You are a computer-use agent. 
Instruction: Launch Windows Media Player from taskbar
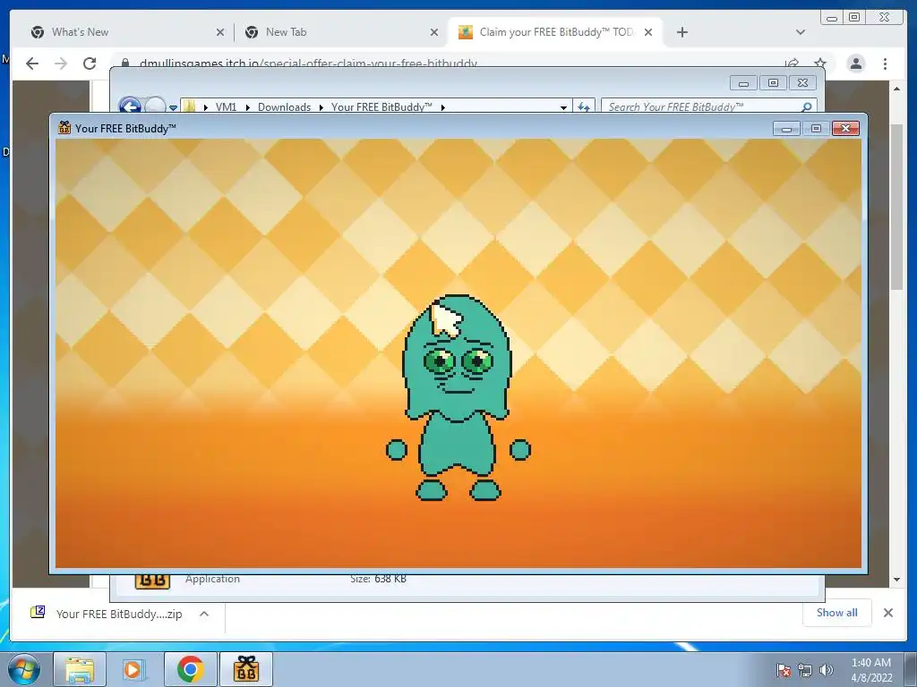tap(134, 669)
